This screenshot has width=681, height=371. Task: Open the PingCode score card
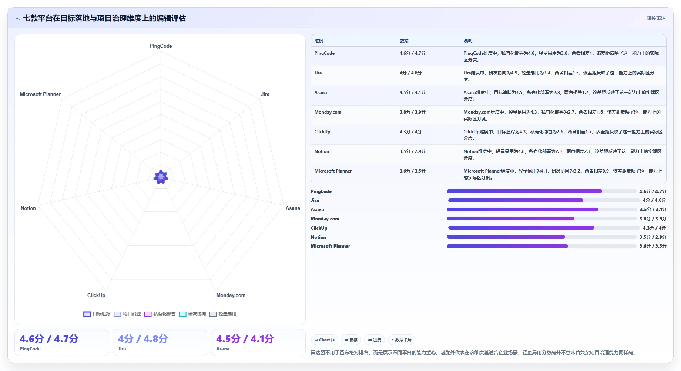coord(62,342)
